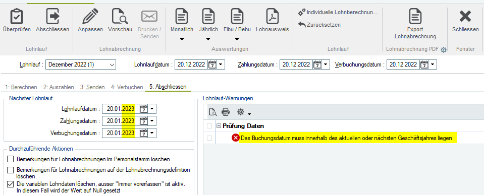Open the Monatlich reports icon

[x=182, y=17]
